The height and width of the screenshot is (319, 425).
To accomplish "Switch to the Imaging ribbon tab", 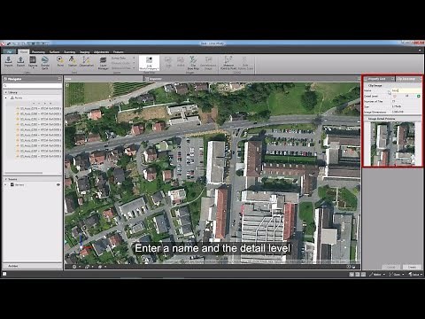I will pos(84,52).
